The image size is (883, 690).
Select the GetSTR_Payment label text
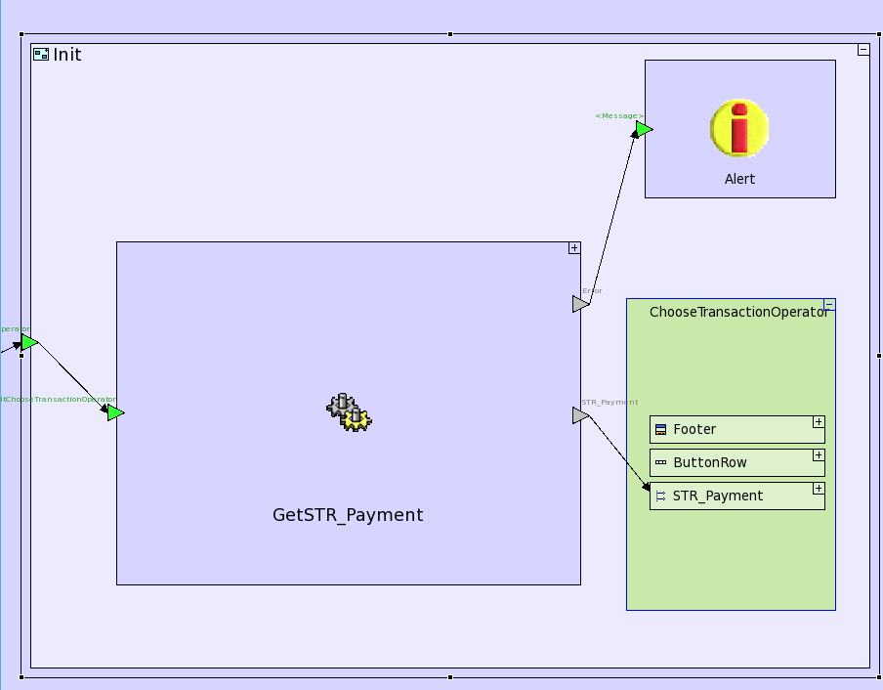tap(348, 515)
